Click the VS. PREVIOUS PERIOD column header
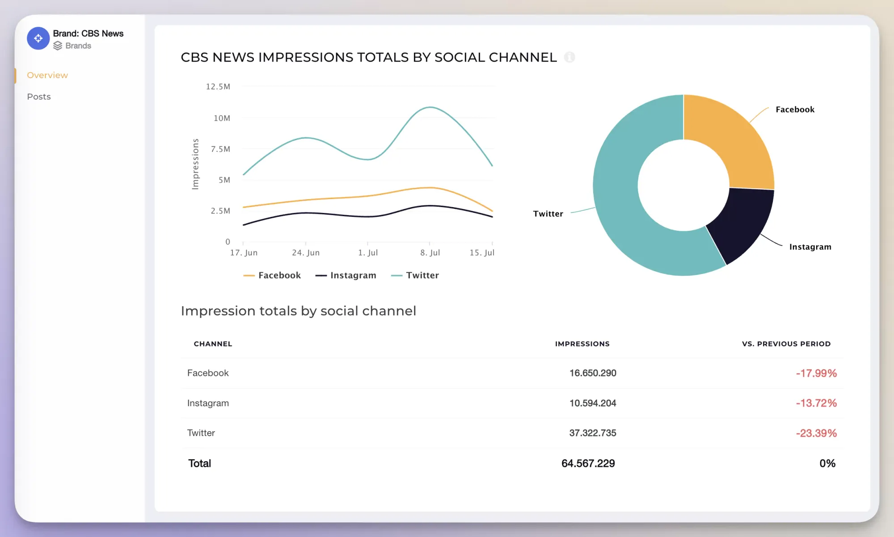Screen dimensions: 894x537 (x=786, y=344)
